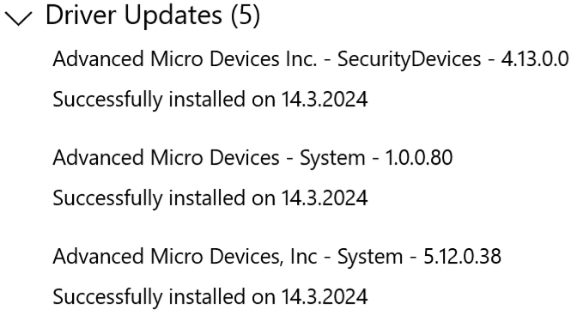Viewport: 571px width, 310px height.
Task: Click the install status under System 1.0.0.80
Action: point(210,198)
